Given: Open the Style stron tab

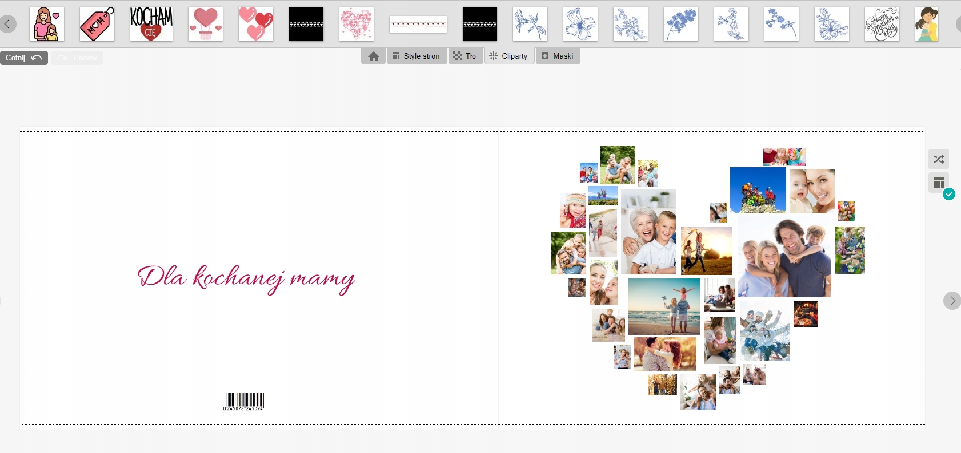Looking at the screenshot, I should pos(417,56).
